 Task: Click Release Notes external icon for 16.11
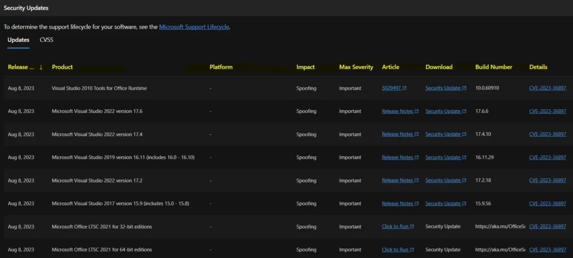click(x=416, y=157)
